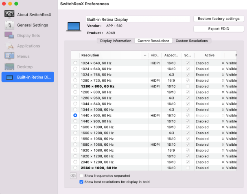Select radio for 2560 × 1600, 60 Hz
This screenshot has height=194, width=247.
(x=75, y=168)
